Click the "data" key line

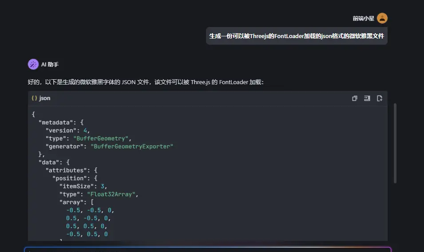pos(54,163)
